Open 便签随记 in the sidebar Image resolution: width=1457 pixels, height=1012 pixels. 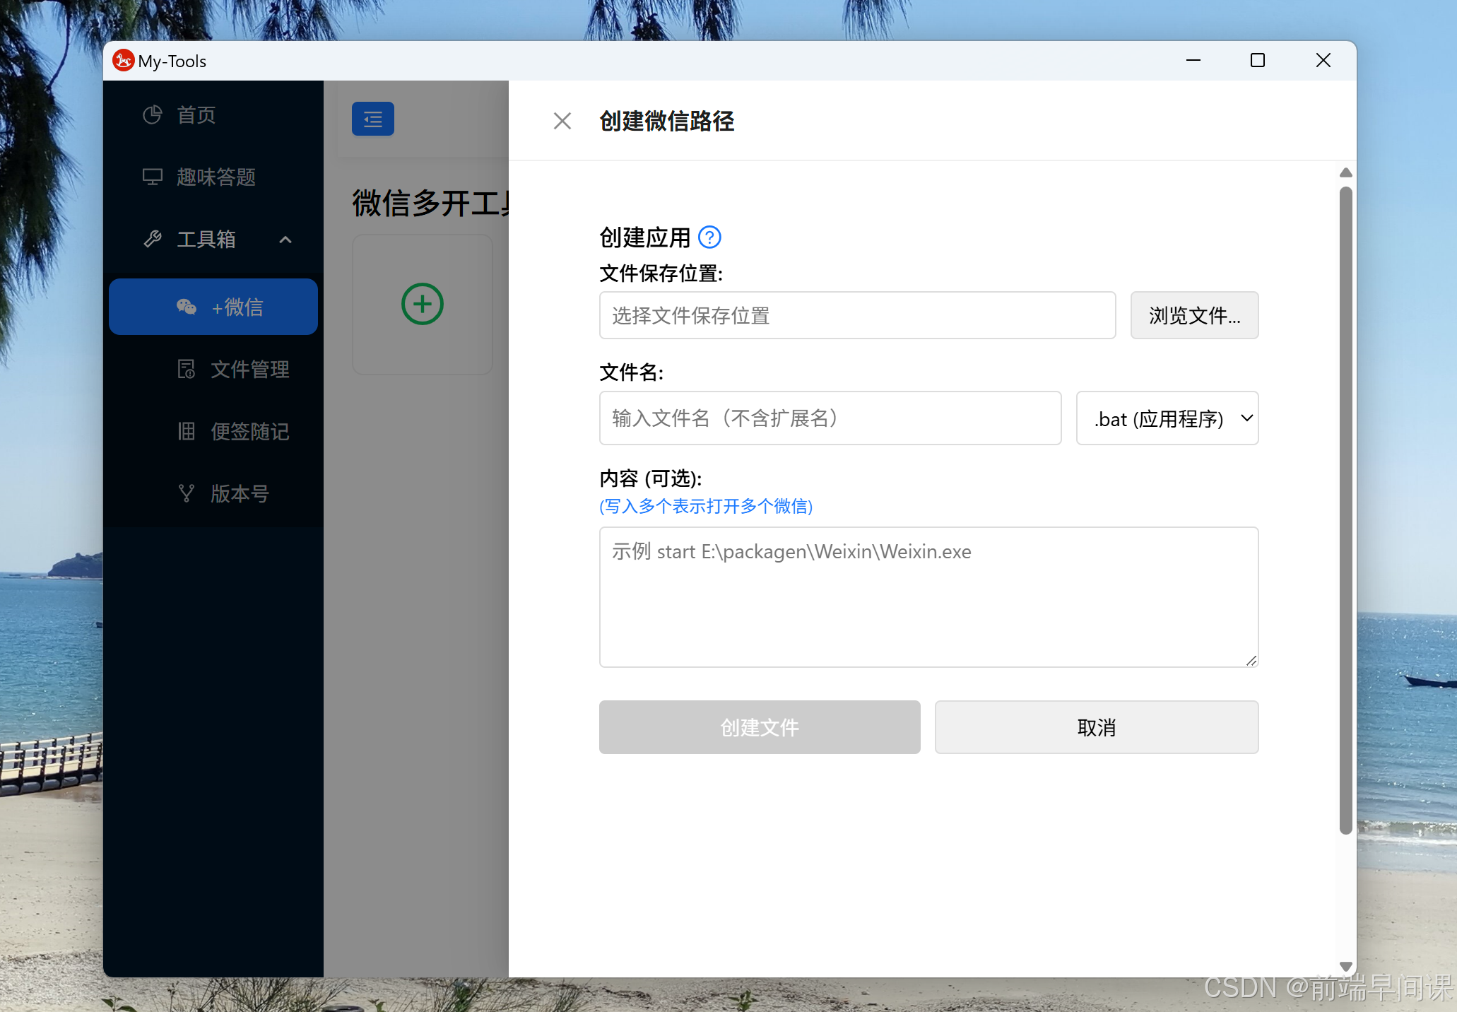[x=213, y=431]
